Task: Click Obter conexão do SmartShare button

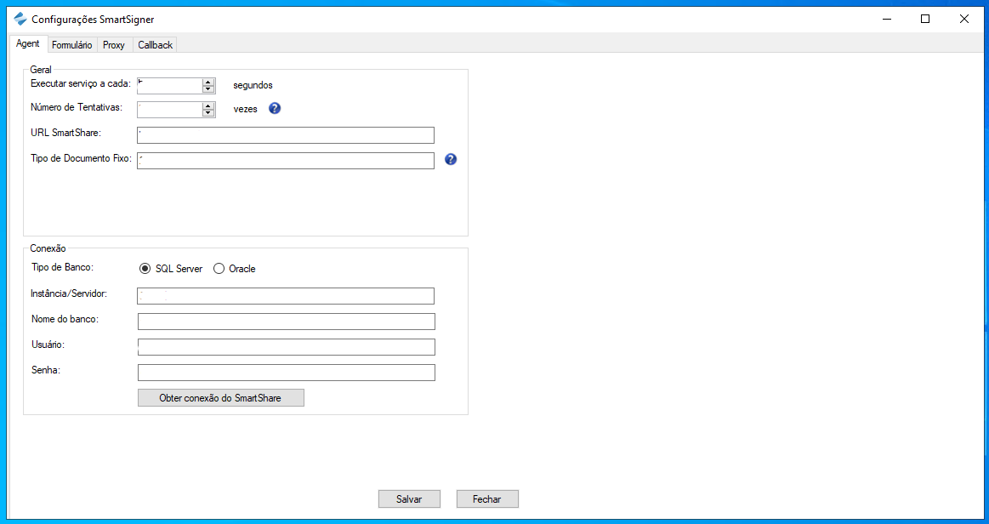Action: [221, 398]
